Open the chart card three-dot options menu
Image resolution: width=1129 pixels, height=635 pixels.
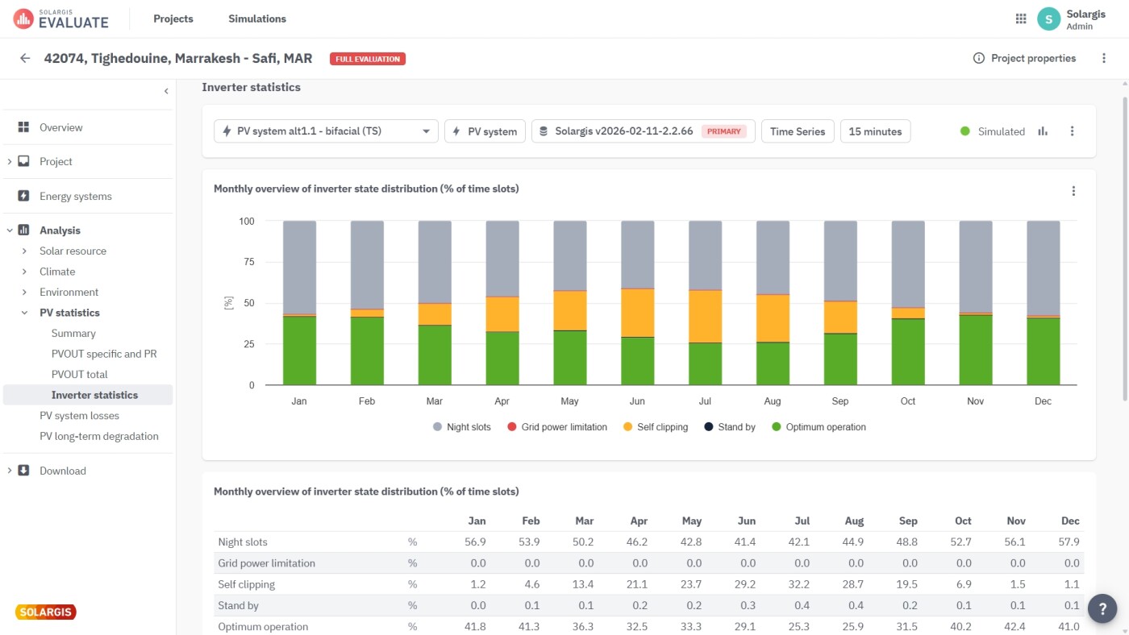(1073, 191)
